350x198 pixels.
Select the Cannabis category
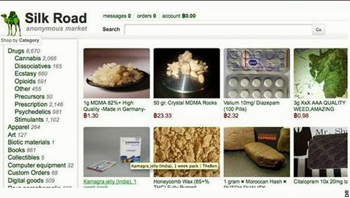28,58
